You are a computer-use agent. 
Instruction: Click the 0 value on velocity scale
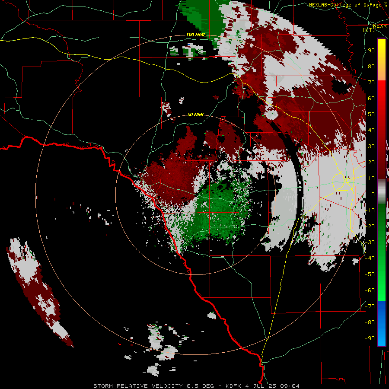point(373,194)
